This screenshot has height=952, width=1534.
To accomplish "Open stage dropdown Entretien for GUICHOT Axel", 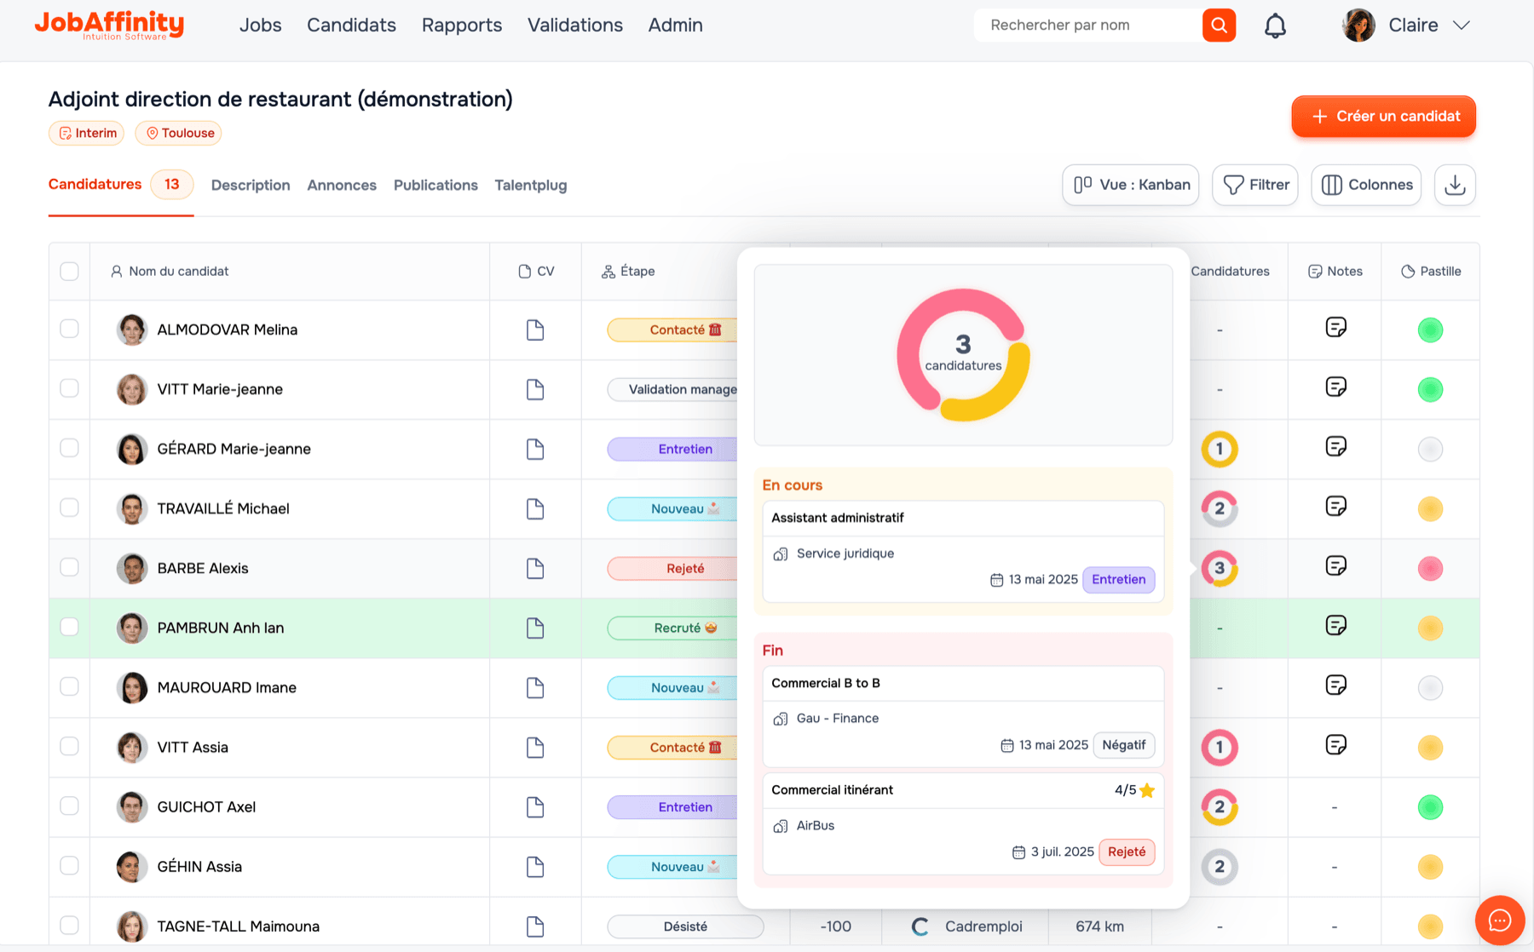I will [673, 806].
